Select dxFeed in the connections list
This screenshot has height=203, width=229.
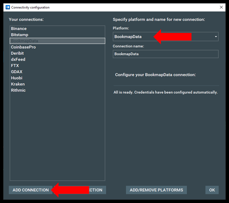pyautogui.click(x=57, y=59)
